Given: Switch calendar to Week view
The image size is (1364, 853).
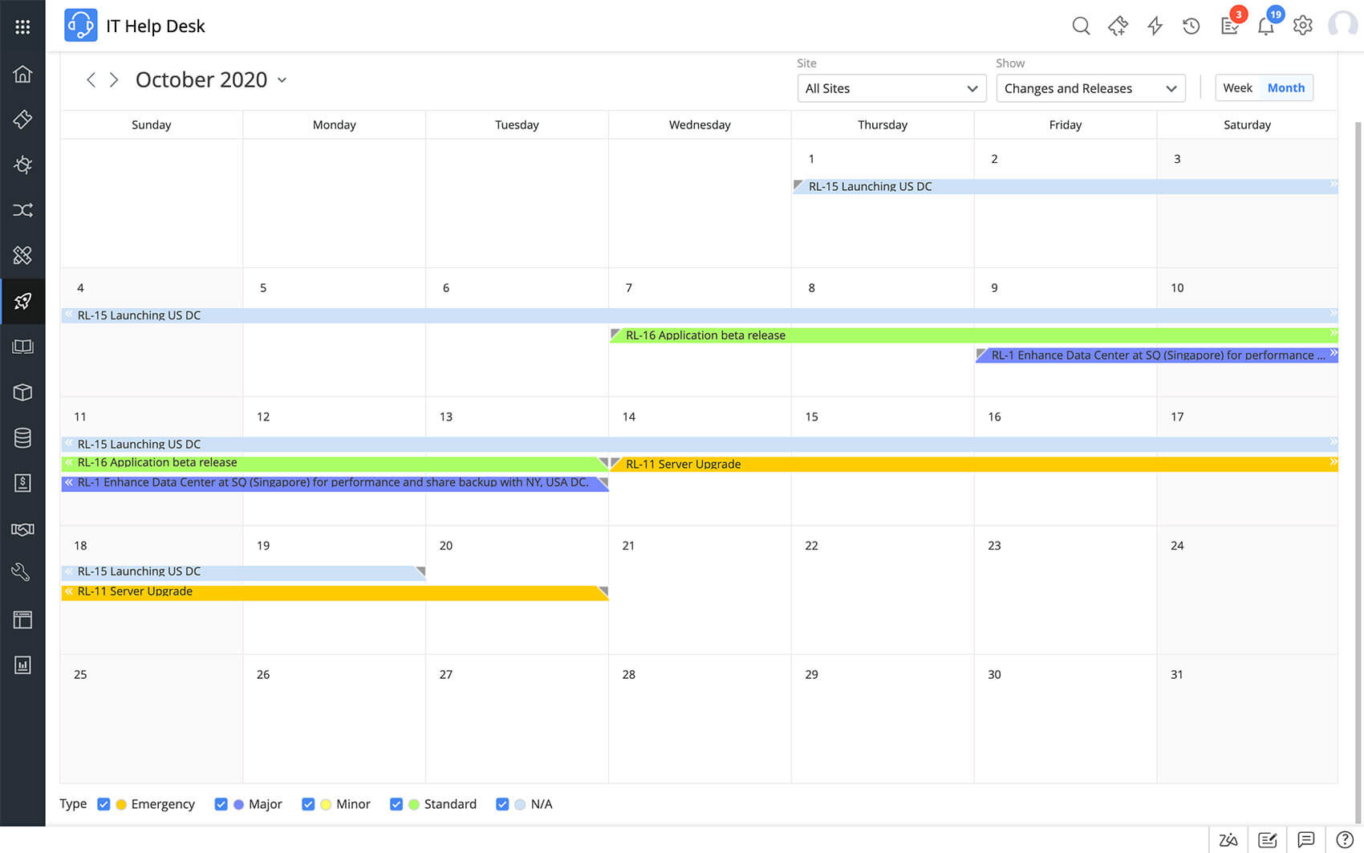Looking at the screenshot, I should [1237, 87].
